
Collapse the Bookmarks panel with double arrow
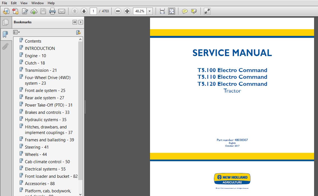[x=75, y=22]
